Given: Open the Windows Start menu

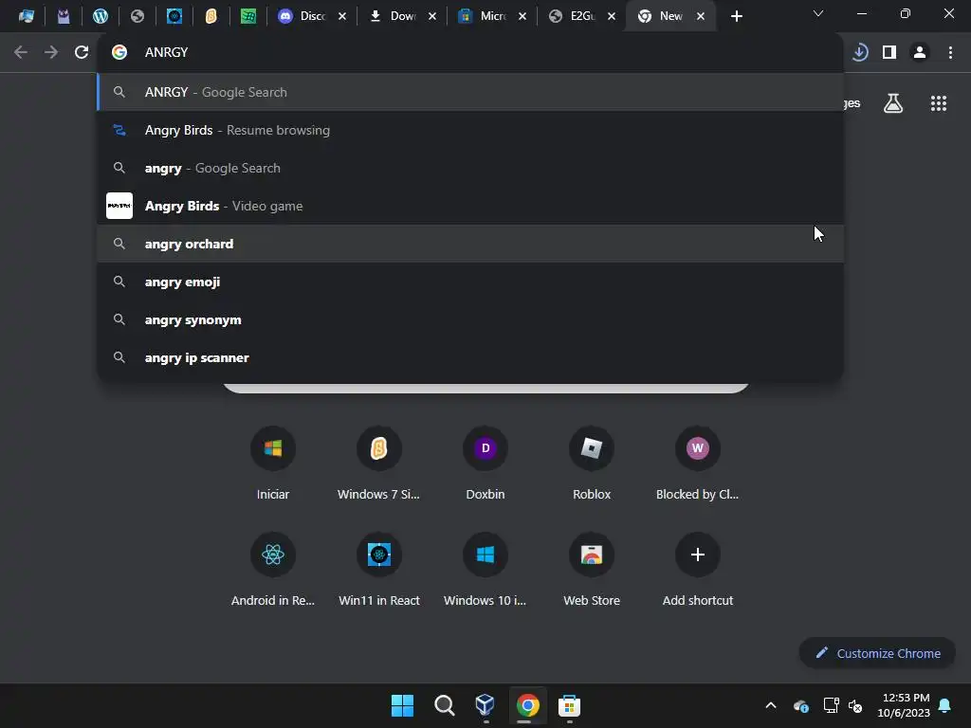Looking at the screenshot, I should (x=402, y=705).
